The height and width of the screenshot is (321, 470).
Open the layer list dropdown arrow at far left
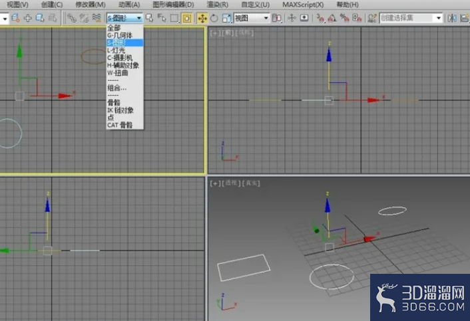[x=5, y=19]
